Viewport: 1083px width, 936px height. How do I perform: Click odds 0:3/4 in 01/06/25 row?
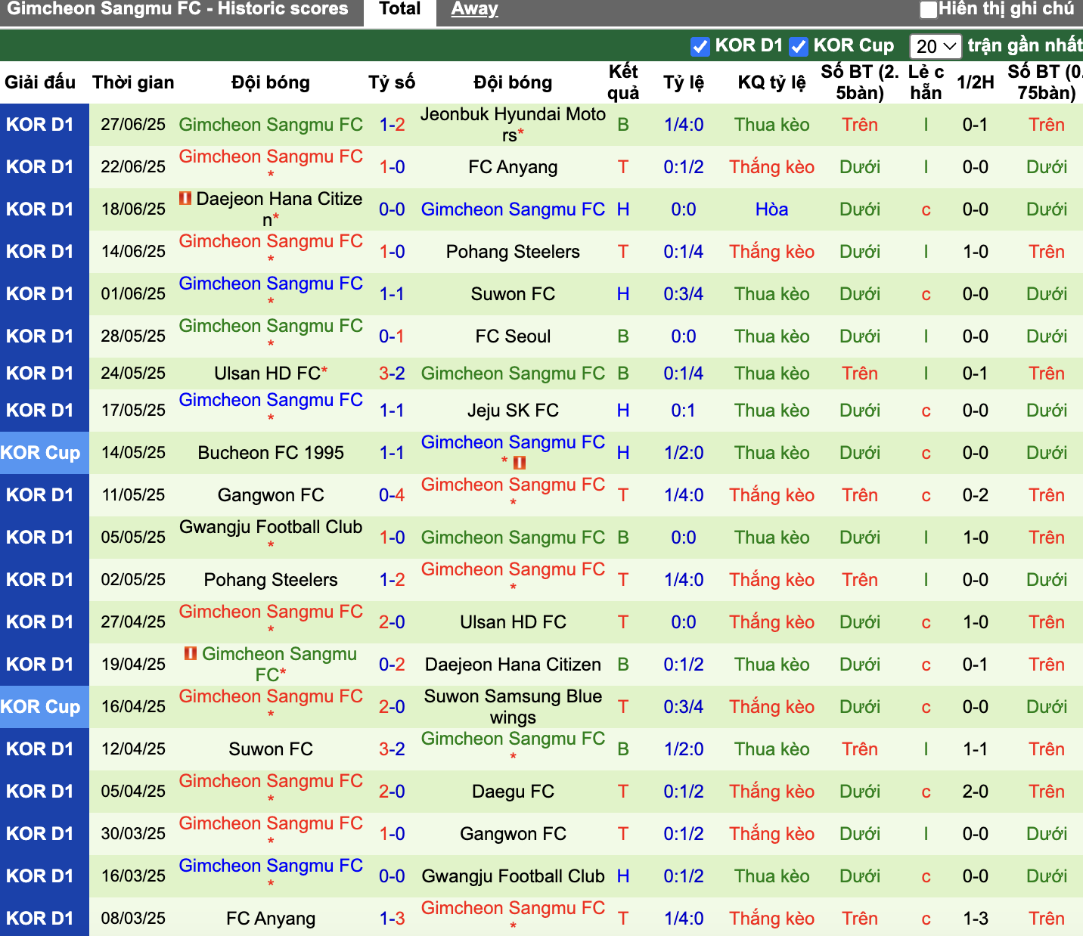[684, 294]
